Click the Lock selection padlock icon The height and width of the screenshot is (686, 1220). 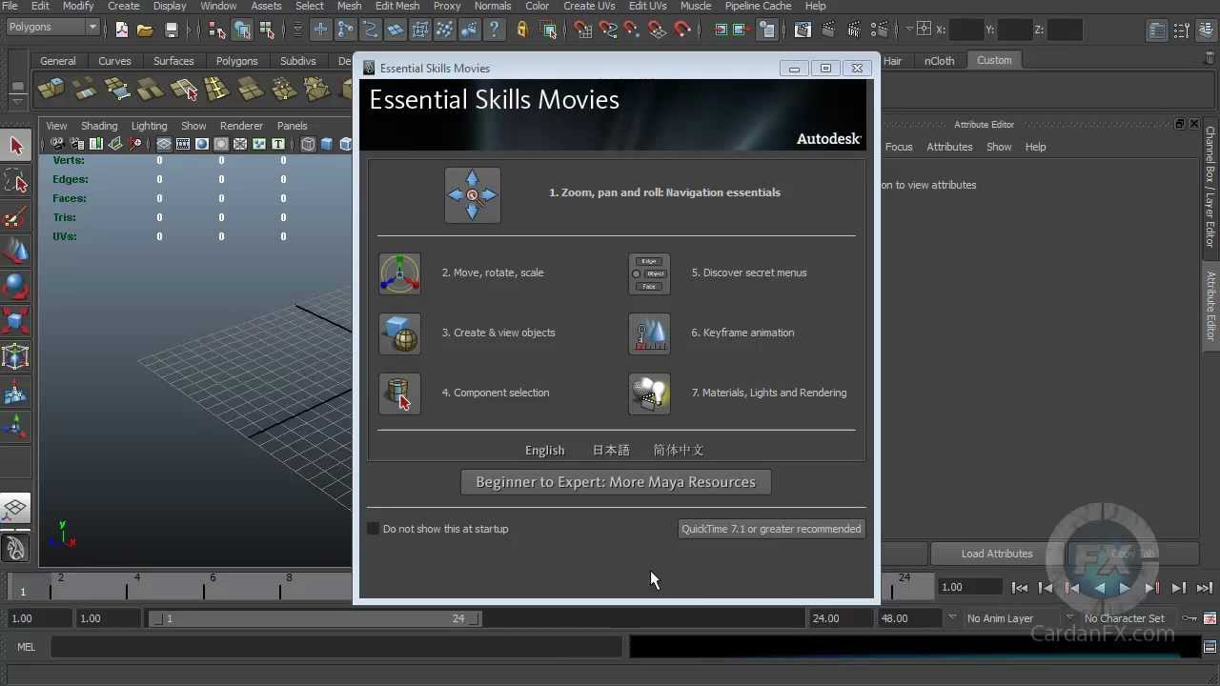click(x=522, y=30)
